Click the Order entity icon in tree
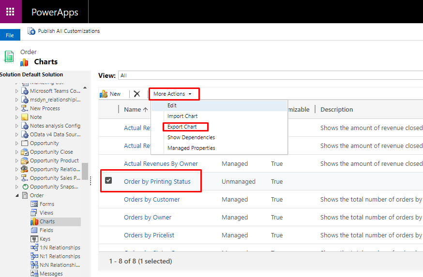Viewport: 423px width, 277px height. pos(25,195)
